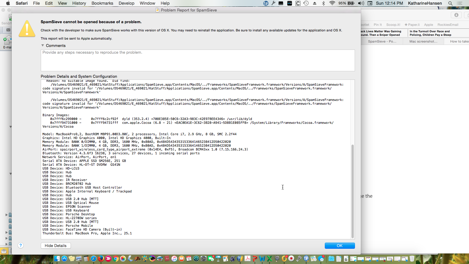This screenshot has width=469, height=264.
Task: Open the Trash in the Dock
Action: [412, 258]
